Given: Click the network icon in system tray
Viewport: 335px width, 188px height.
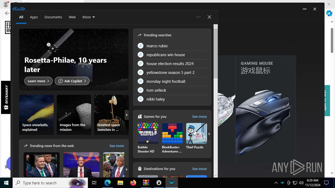Looking at the screenshot, I should pos(295,183).
